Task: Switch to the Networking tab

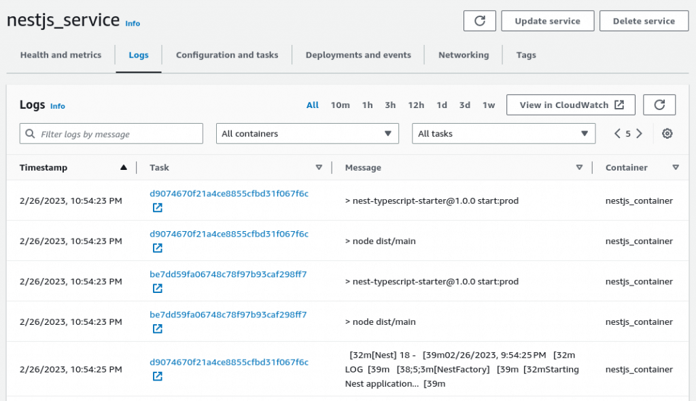Action: tap(464, 55)
